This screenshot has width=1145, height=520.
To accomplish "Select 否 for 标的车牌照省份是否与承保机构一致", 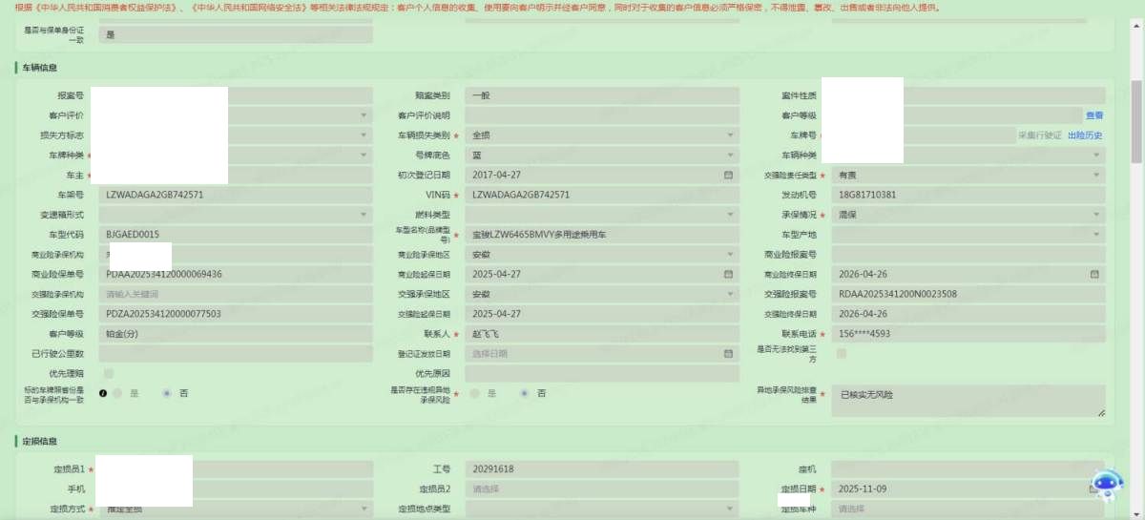I will pos(167,393).
